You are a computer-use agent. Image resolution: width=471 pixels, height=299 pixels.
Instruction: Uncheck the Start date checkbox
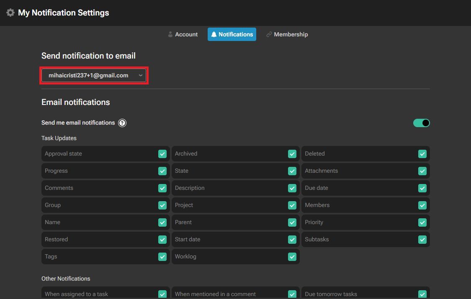(292, 240)
